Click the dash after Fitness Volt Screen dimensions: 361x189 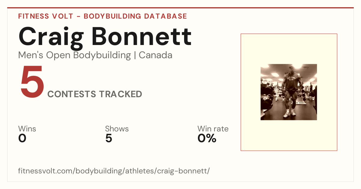[x=78, y=16]
